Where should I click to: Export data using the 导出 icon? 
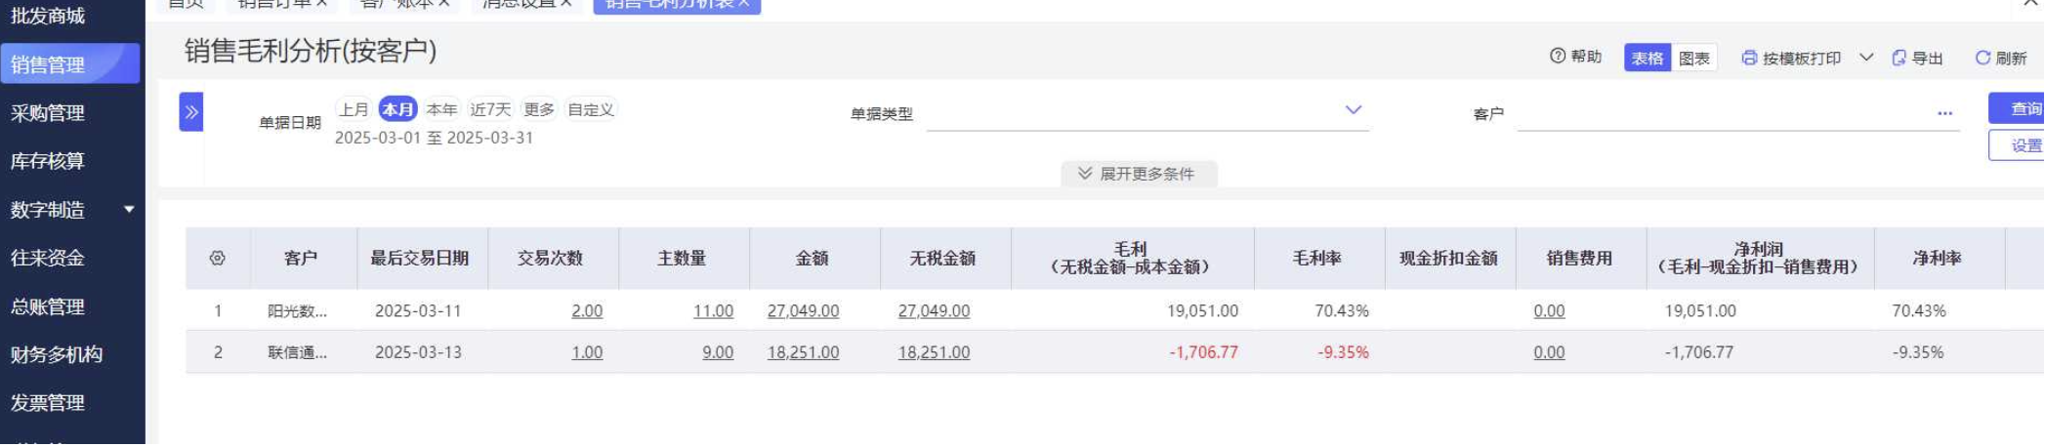1899,58
